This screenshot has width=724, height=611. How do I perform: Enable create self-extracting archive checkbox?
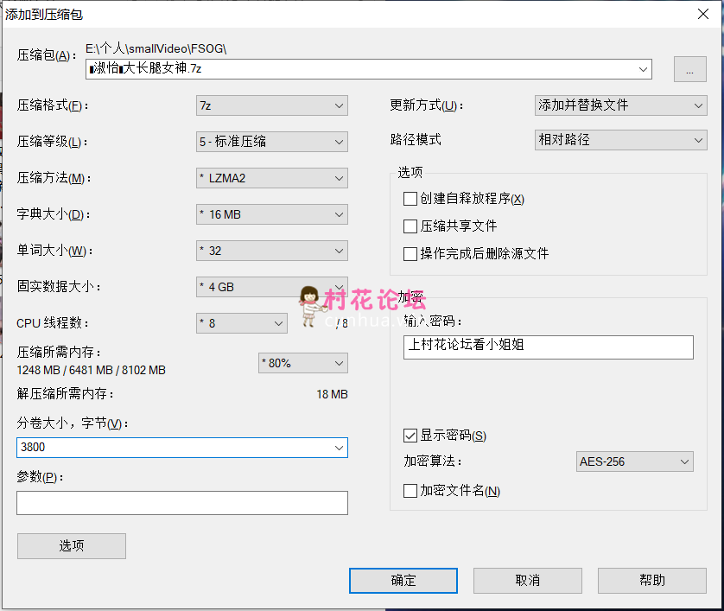click(x=410, y=199)
